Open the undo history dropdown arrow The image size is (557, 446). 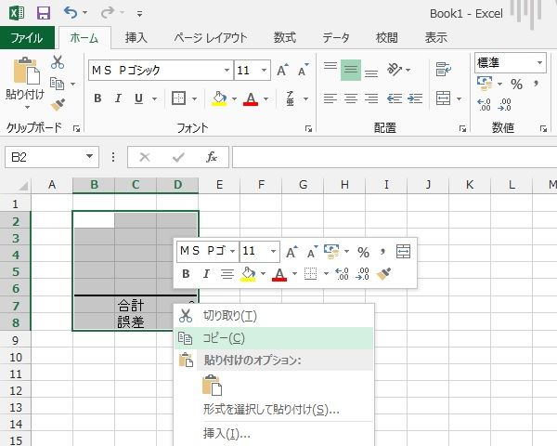84,13
